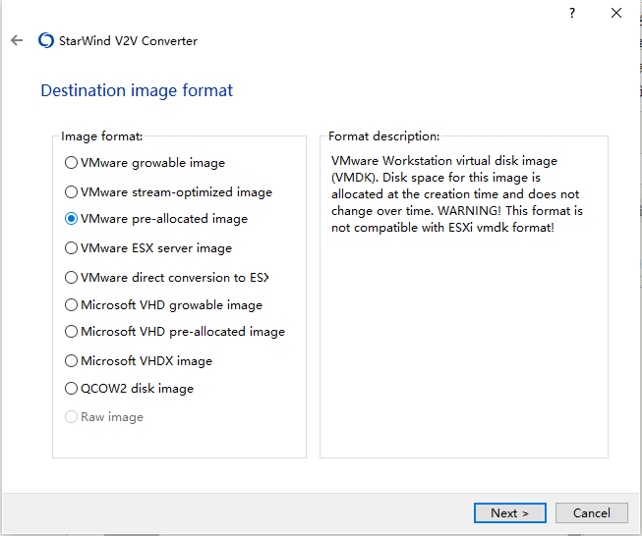Click the Destination image format heading
642x536 pixels.
click(137, 91)
